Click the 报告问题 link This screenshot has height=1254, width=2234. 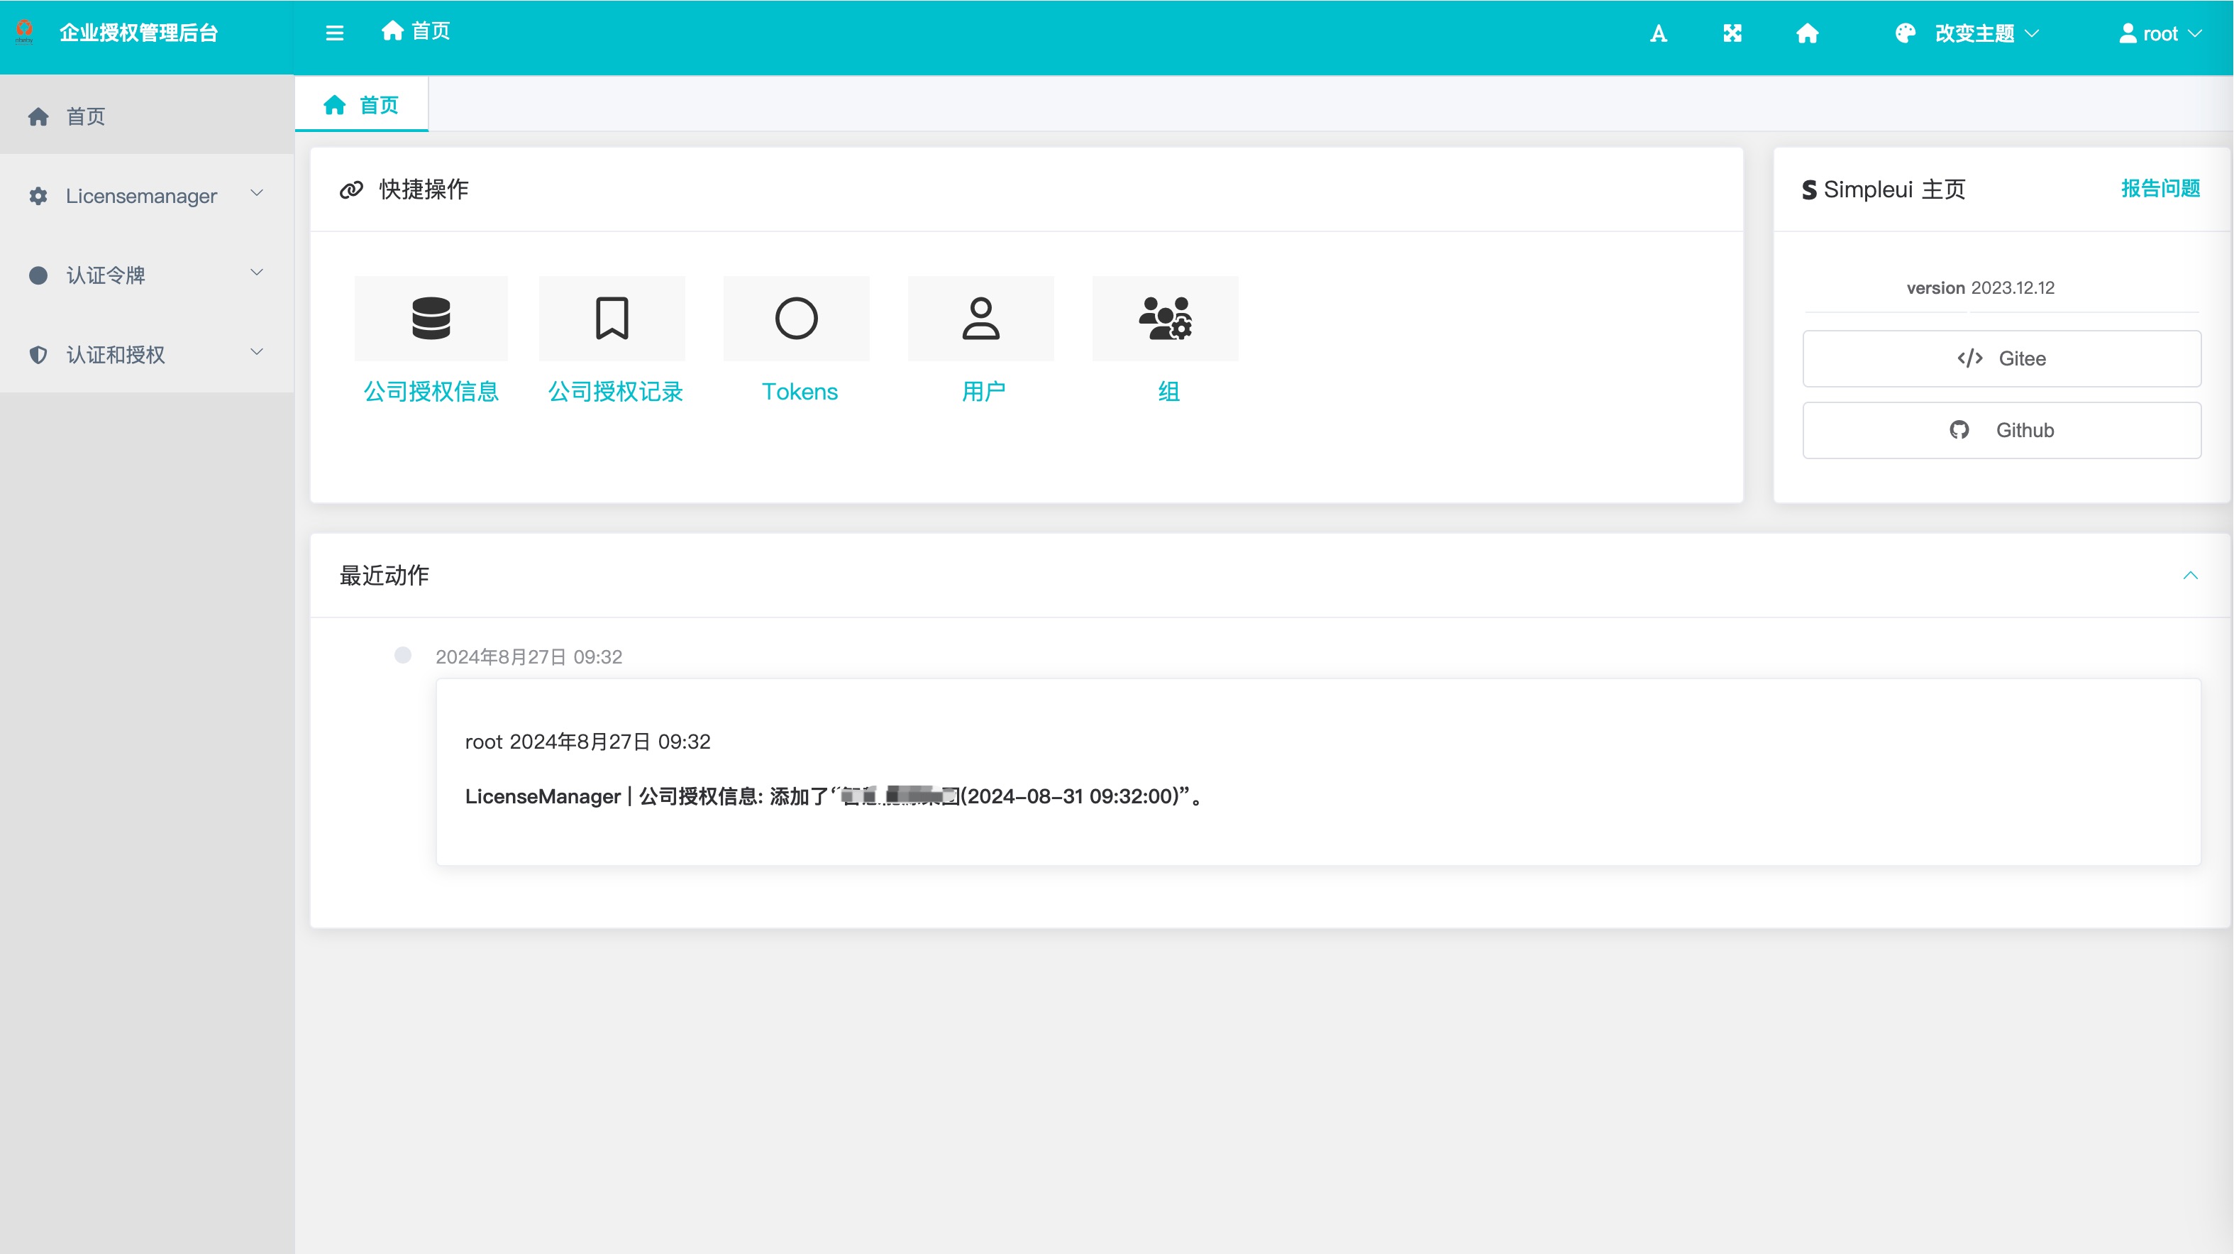pyautogui.click(x=2160, y=188)
